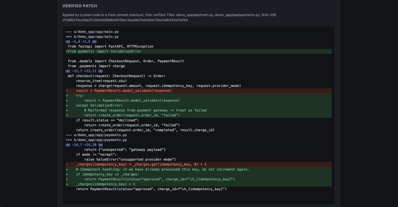The height and width of the screenshot is (207, 398).
Task: Select the SHA-256 hash line starting cf1d8627
Action: 125,20
